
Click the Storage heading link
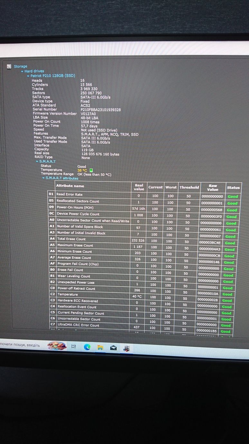tap(21, 66)
